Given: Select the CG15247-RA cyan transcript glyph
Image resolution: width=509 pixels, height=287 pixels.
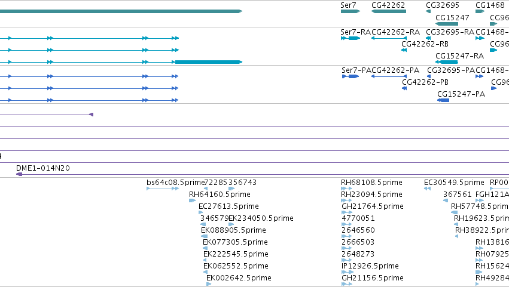Looking at the screenshot, I should tap(447, 62).
